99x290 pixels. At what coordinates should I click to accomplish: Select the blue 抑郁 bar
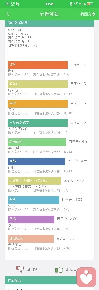pyautogui.click(x=37, y=161)
